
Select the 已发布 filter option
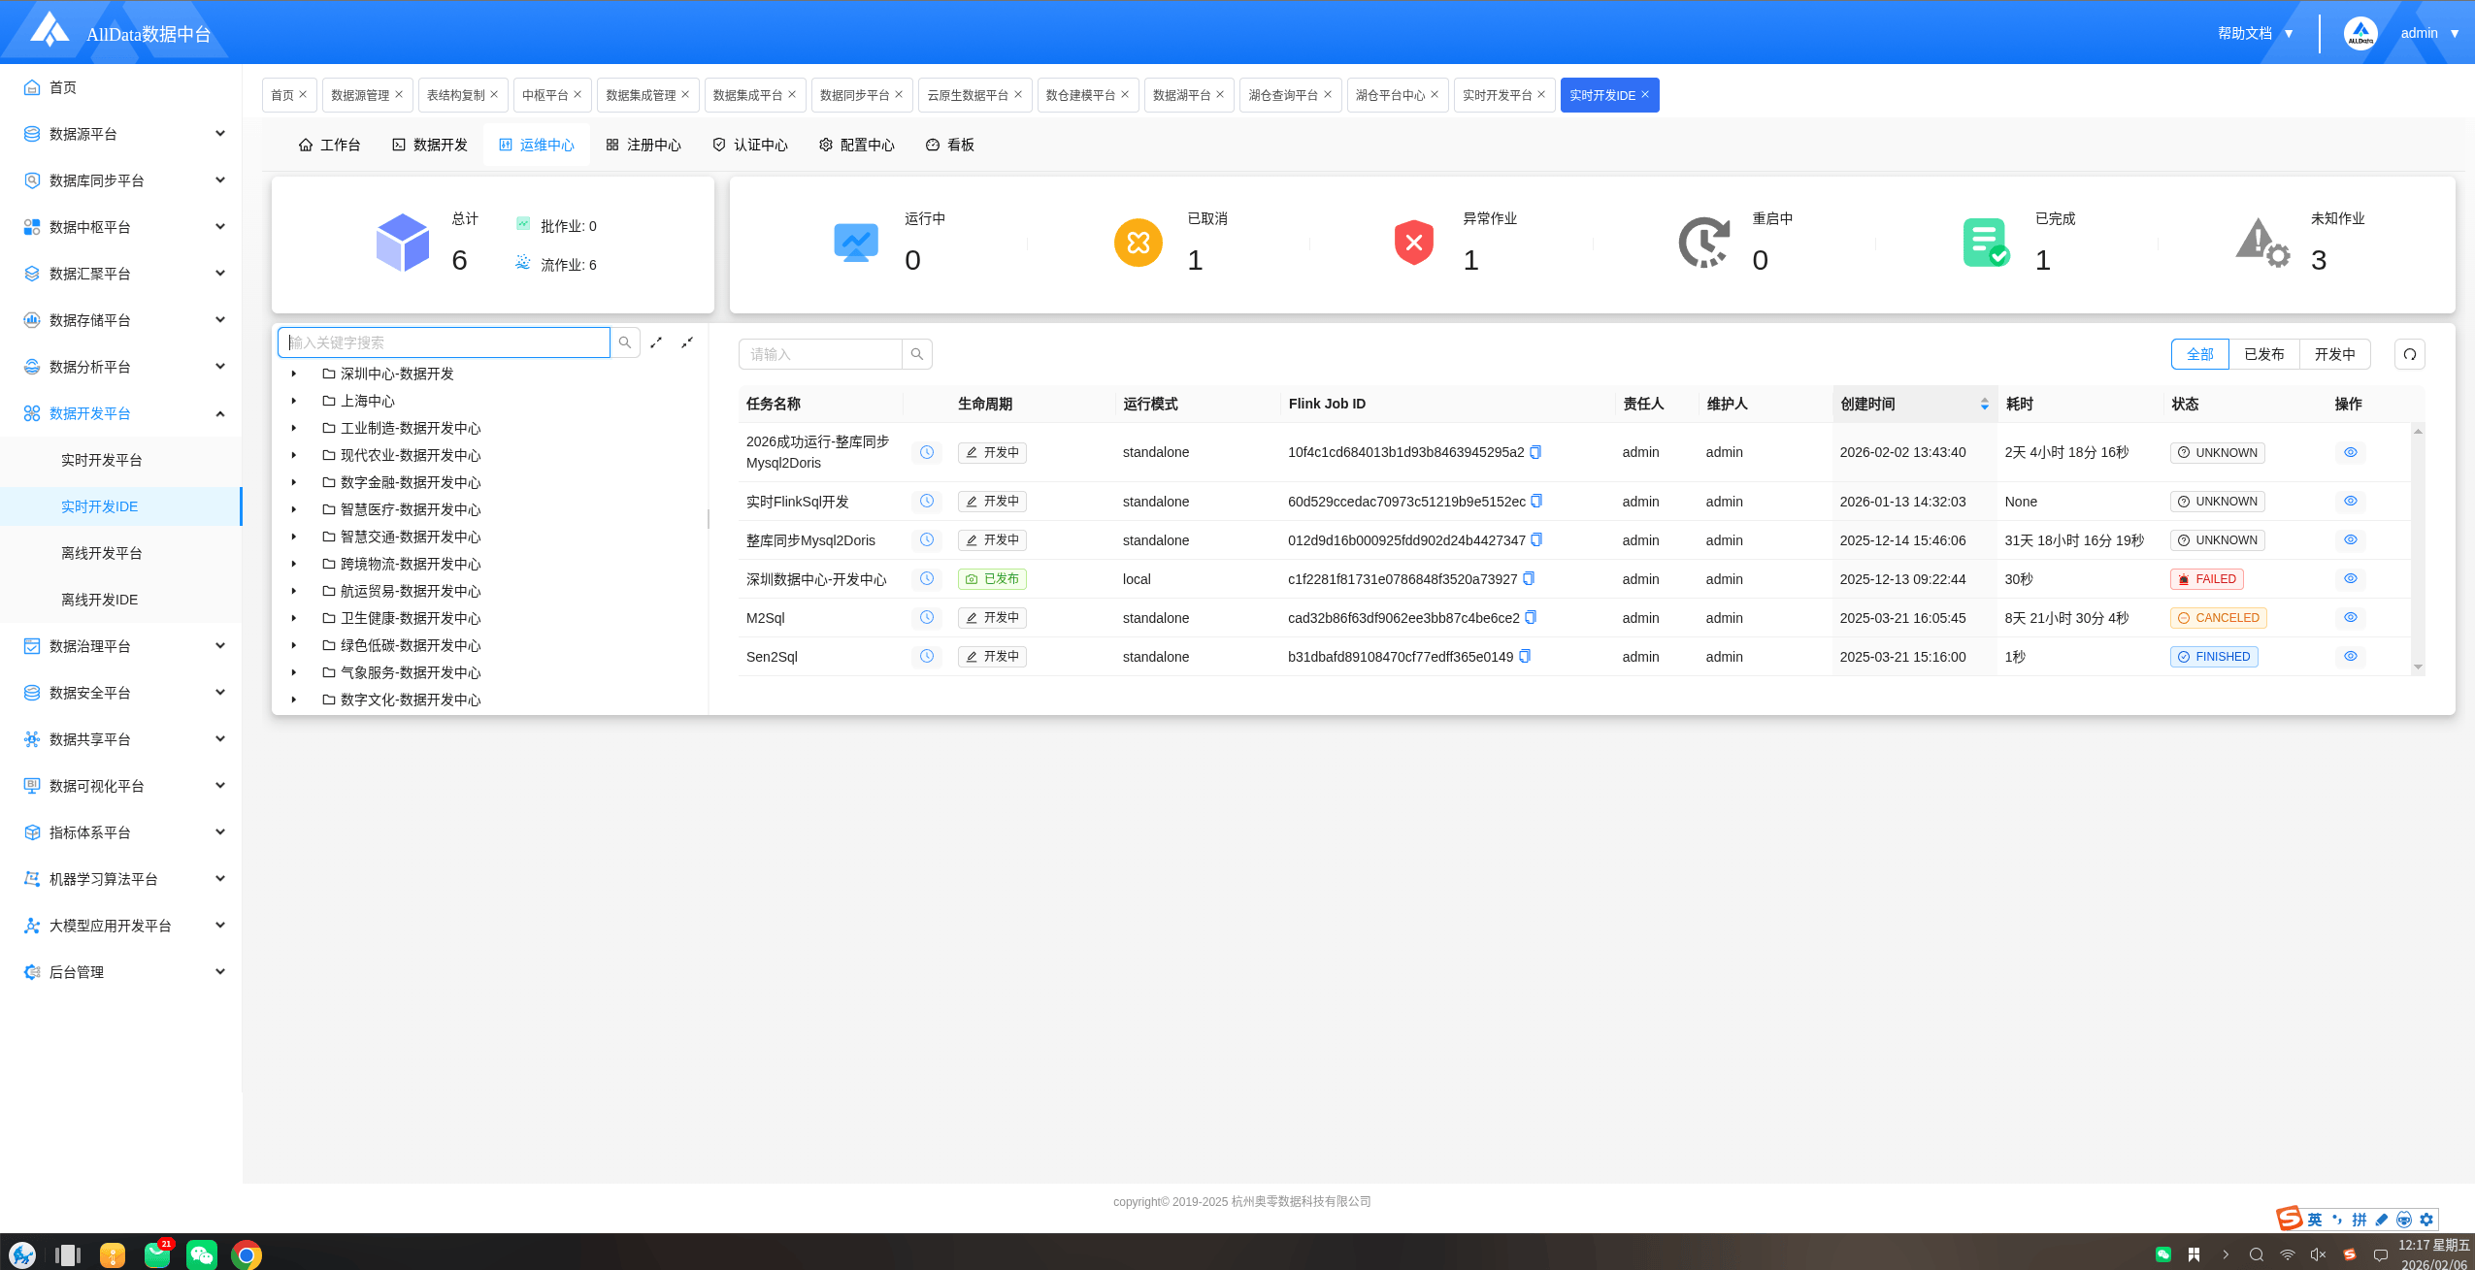[2263, 354]
